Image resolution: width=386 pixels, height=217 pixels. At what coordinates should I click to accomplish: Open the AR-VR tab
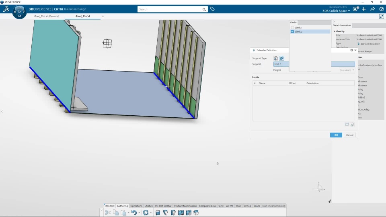coord(230,206)
